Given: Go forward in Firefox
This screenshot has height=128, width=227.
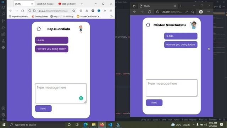Looking at the screenshot, I should click(x=17, y=11).
